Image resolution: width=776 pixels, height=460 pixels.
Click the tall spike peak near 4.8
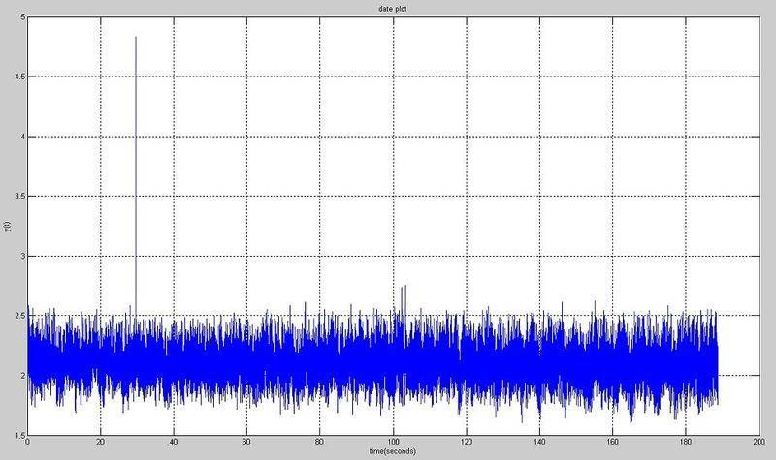tap(136, 39)
